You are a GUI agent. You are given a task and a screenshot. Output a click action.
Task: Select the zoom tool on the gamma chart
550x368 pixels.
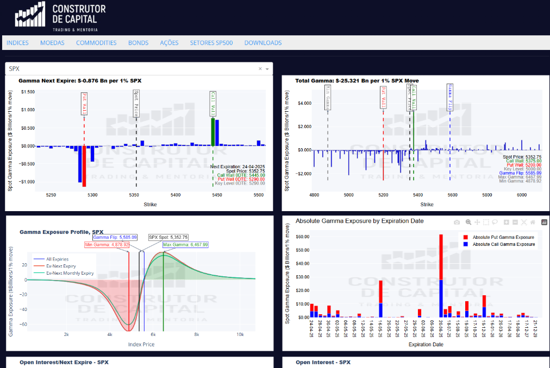pyautogui.click(x=468, y=222)
